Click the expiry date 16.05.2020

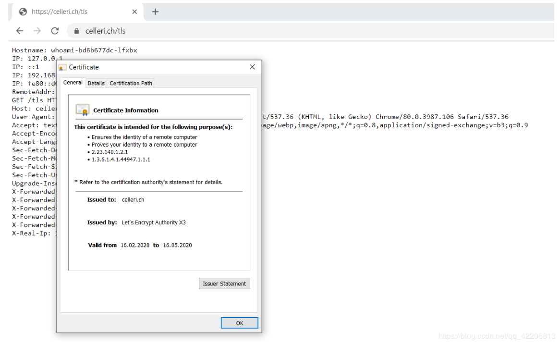click(x=178, y=246)
